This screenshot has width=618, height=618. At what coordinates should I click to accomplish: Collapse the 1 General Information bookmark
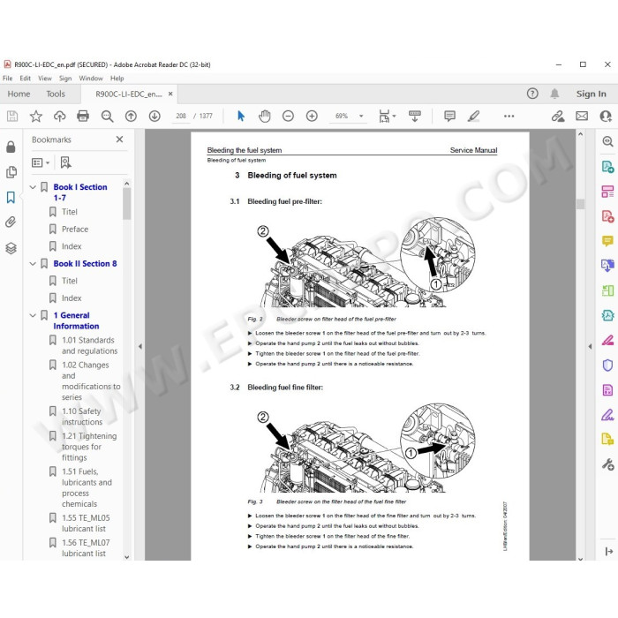[x=33, y=315]
